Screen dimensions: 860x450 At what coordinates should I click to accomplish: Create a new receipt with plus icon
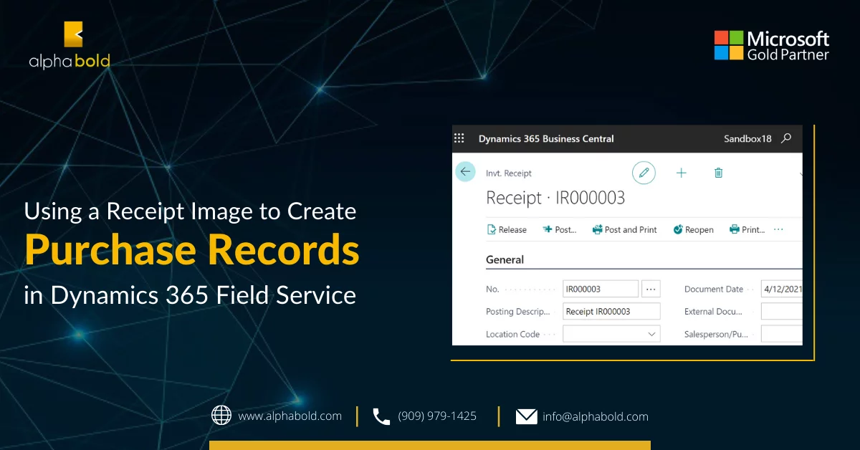[682, 173]
